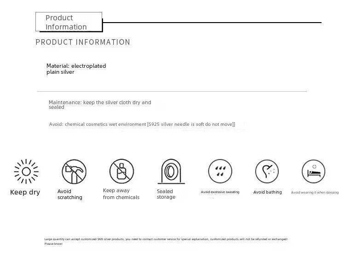Select the Keep away from chemicals label
345x259 pixels.
pyautogui.click(x=121, y=194)
